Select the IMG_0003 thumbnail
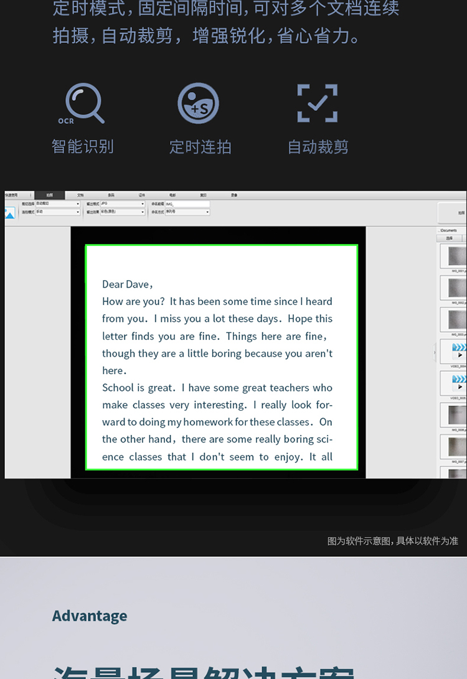The image size is (467, 679). point(453,319)
